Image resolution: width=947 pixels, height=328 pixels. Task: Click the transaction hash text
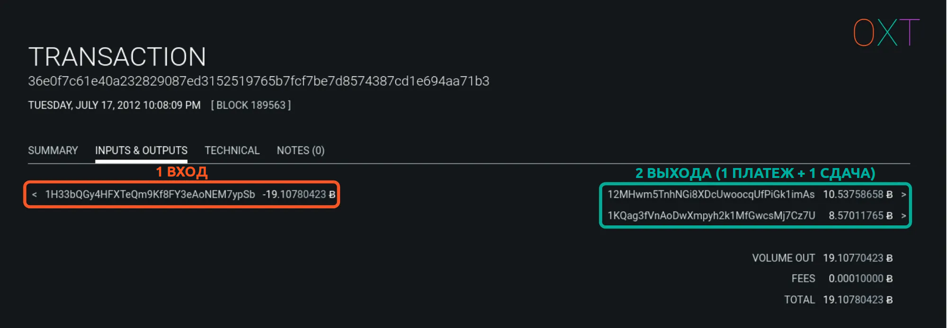(259, 81)
